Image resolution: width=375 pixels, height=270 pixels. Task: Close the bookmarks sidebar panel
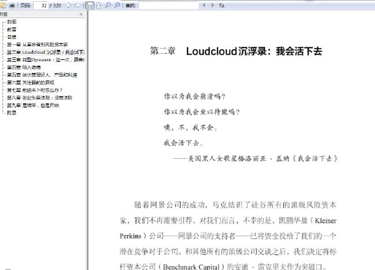(81, 14)
